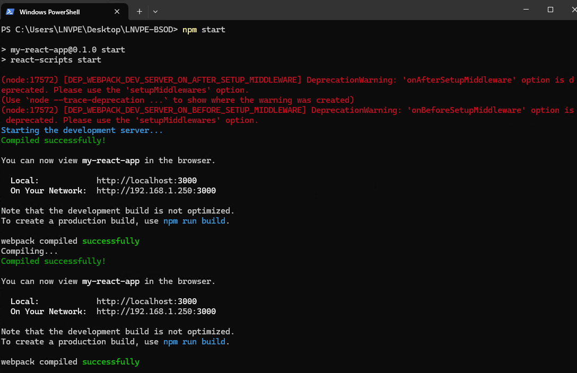Click the first 'Compiled successfully!' message
This screenshot has height=373, width=577.
click(x=53, y=140)
